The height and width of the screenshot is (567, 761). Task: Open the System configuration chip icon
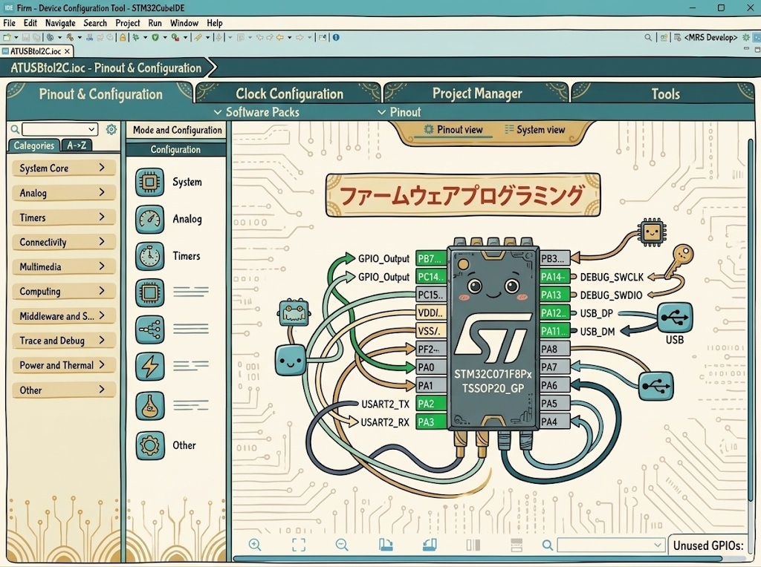149,183
